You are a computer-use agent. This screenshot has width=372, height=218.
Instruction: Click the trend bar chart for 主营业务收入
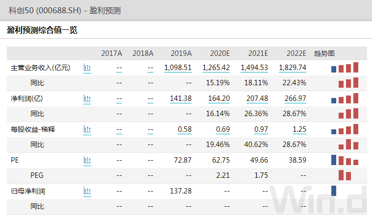(345, 68)
